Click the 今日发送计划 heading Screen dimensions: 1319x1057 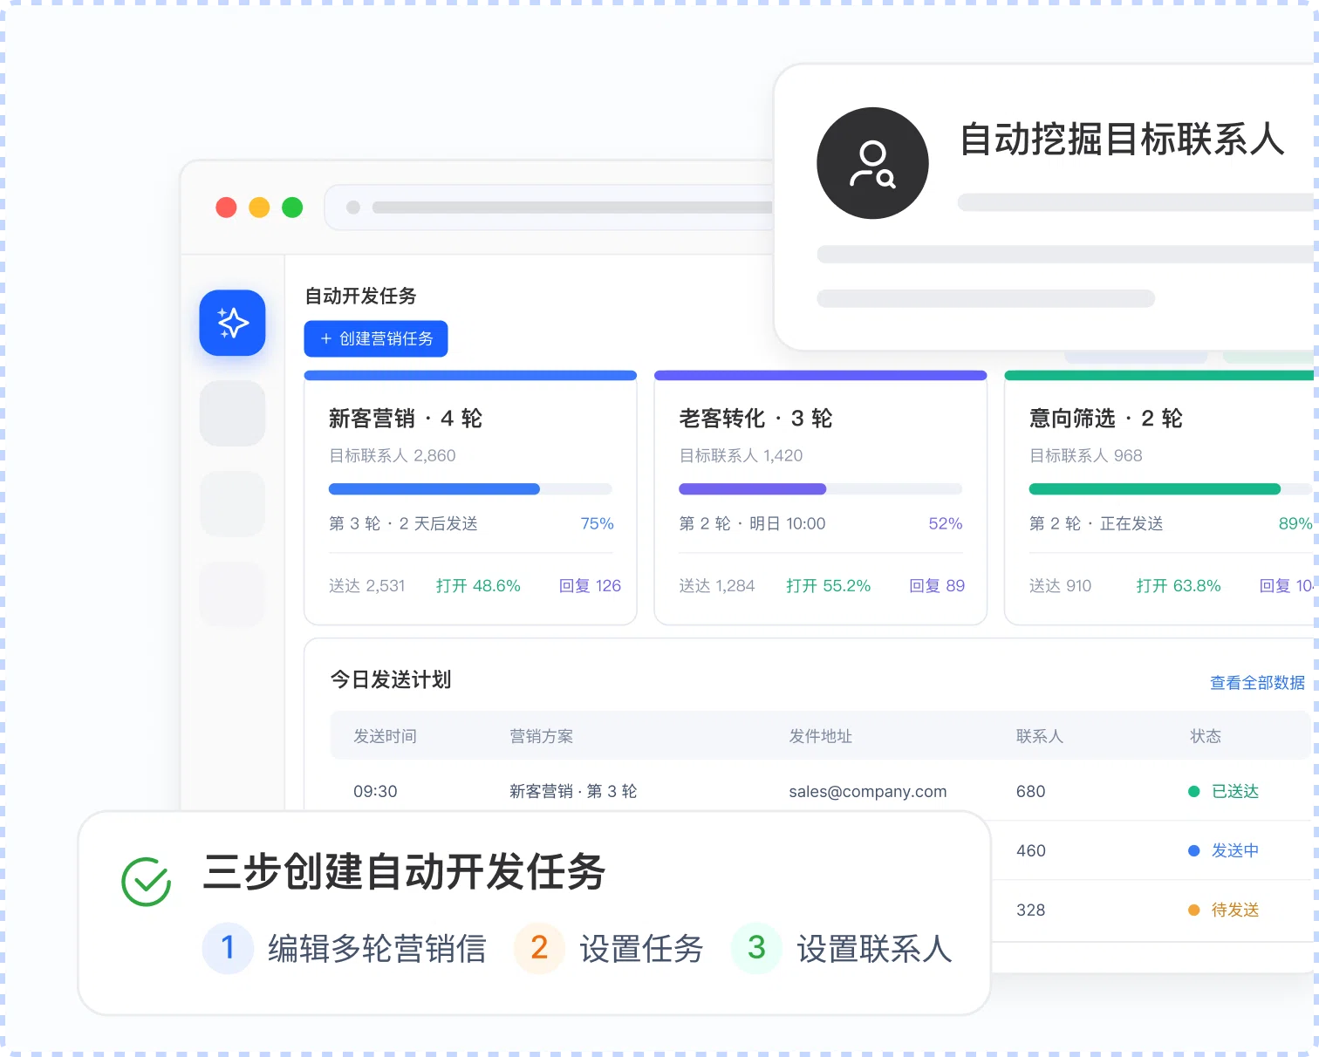tap(391, 679)
